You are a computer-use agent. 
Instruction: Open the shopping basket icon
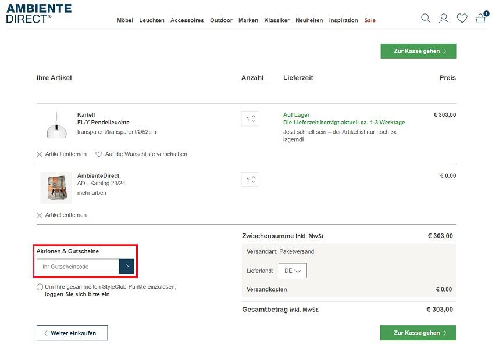click(x=480, y=19)
